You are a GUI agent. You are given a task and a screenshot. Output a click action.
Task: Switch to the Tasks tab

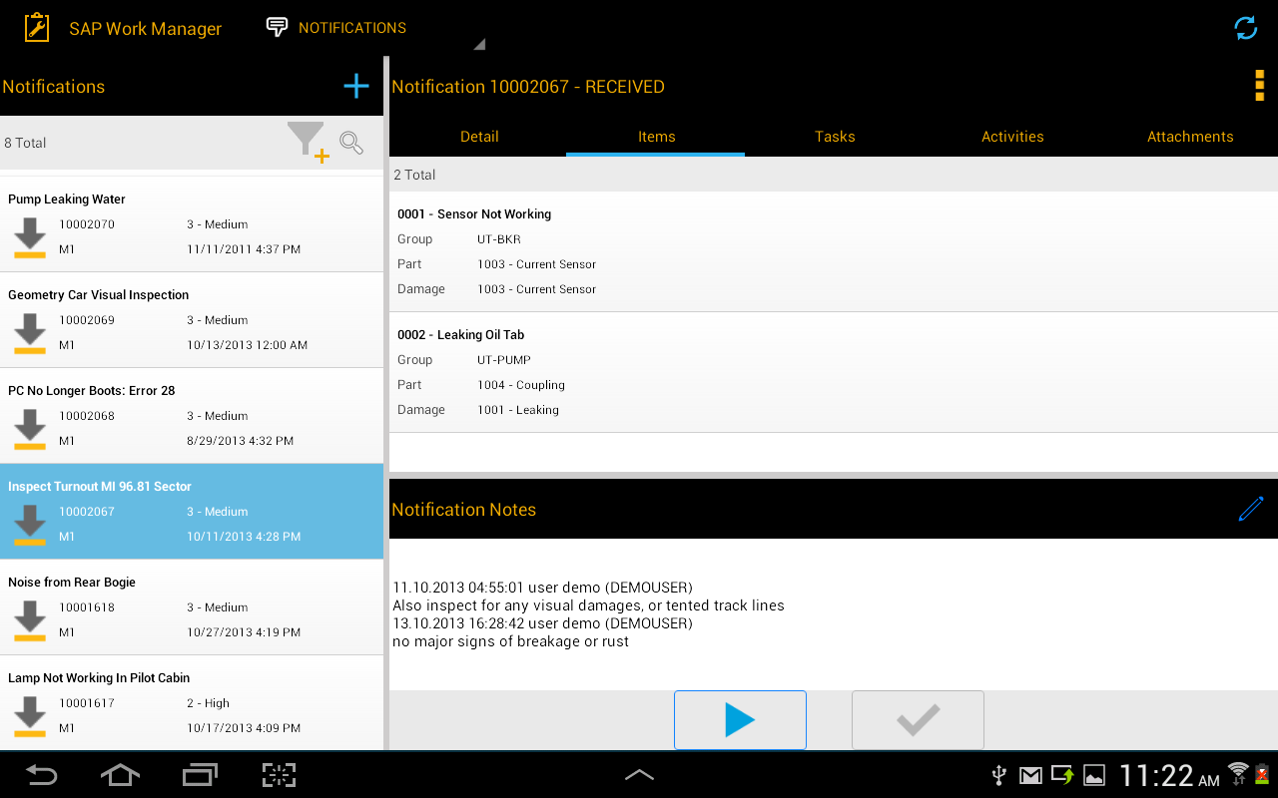tap(835, 137)
